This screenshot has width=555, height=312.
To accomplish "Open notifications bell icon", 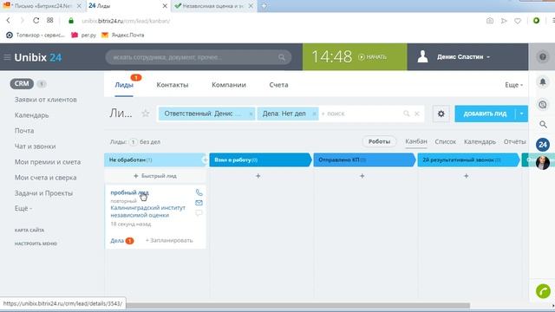I will point(543,82).
